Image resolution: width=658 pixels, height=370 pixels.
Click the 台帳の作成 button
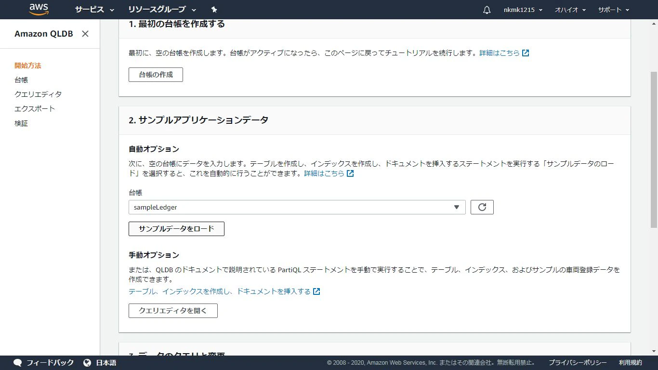156,75
